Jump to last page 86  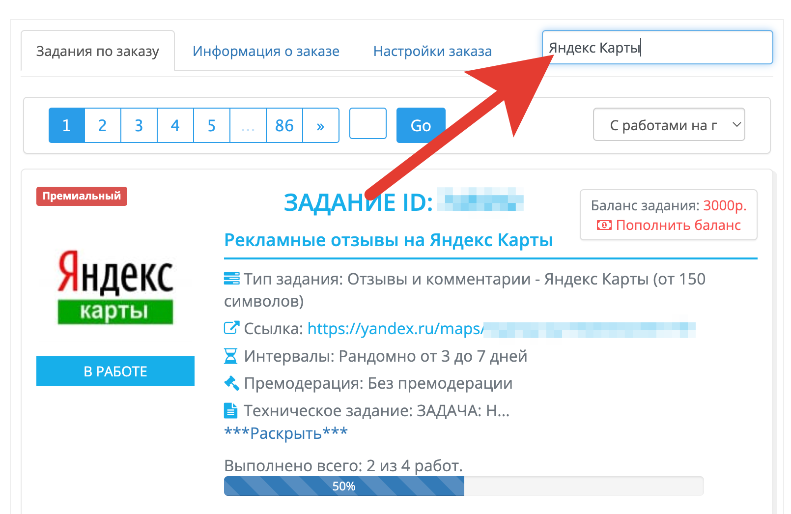[x=284, y=125]
